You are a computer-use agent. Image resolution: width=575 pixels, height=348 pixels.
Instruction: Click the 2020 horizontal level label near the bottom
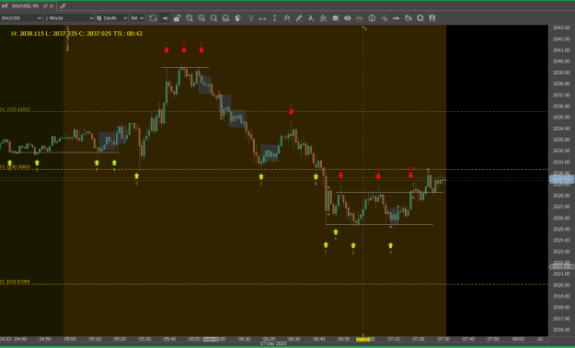15,282
